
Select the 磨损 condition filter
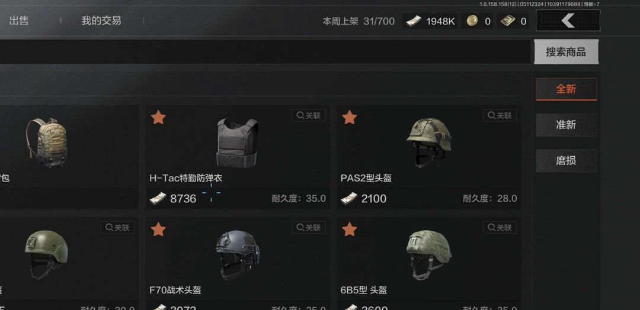tap(566, 160)
